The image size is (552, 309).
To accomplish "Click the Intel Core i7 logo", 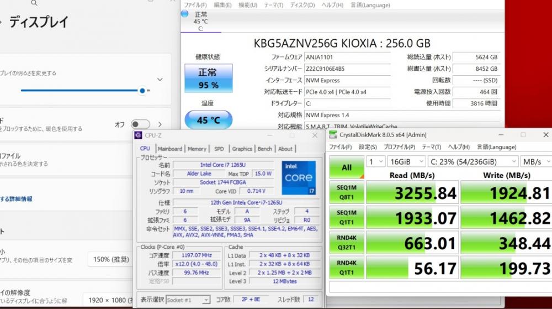I will pos(299,177).
